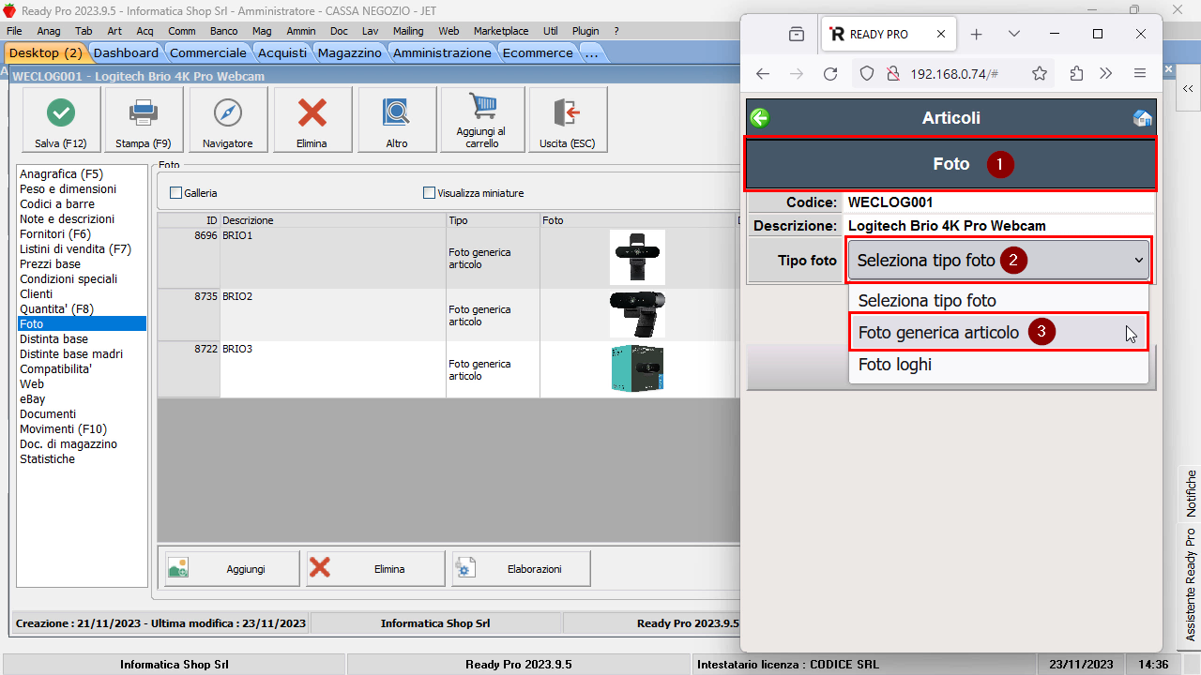Click the Elaborazioni button
Image resolution: width=1201 pixels, height=675 pixels.
pos(521,569)
